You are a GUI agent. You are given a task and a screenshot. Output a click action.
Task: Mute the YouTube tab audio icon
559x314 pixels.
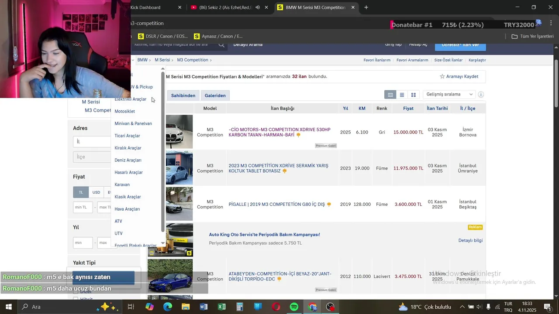tap(258, 7)
